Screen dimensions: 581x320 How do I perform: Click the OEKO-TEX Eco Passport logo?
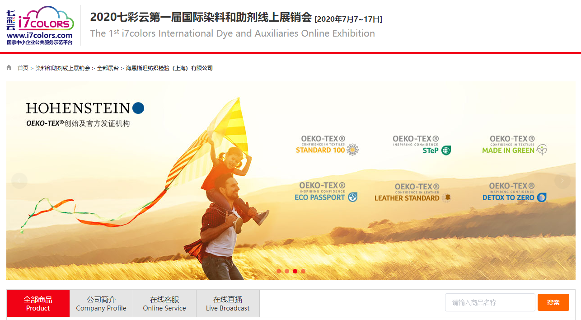click(326, 192)
